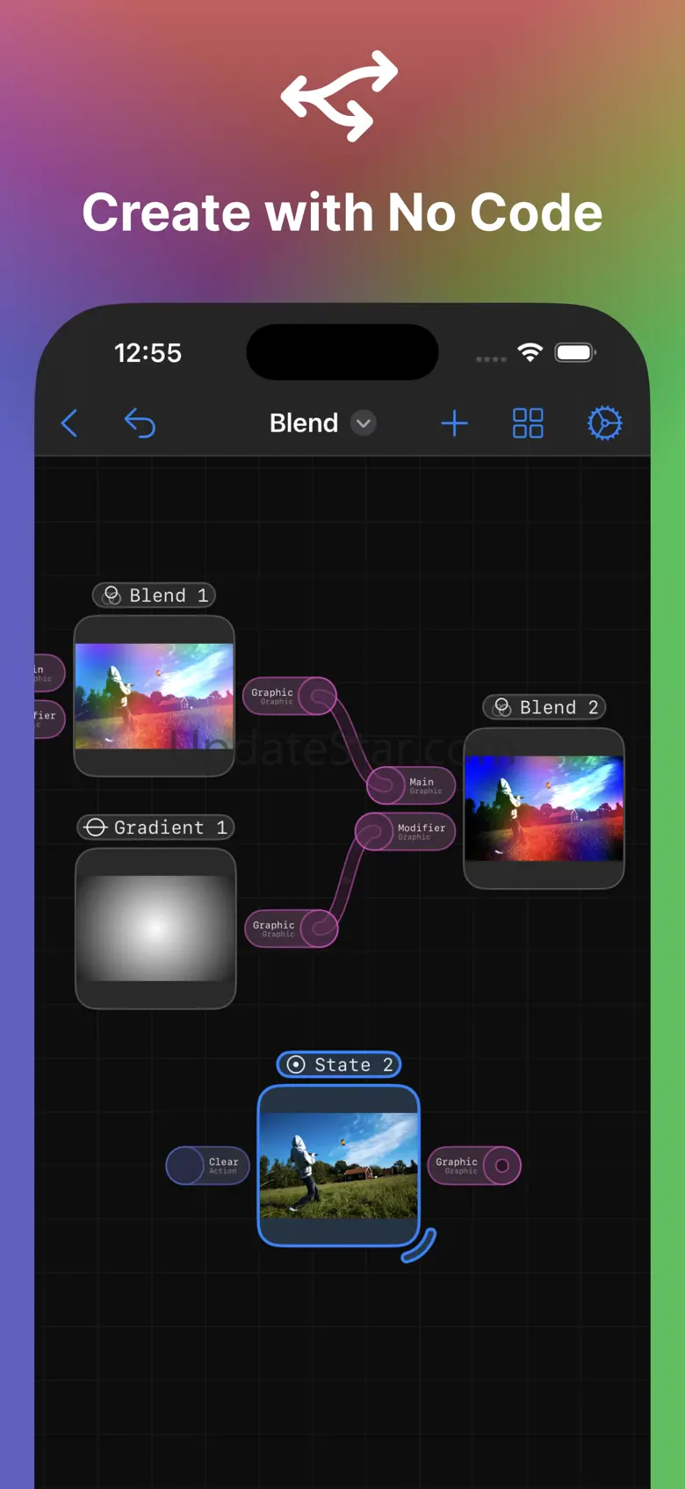The width and height of the screenshot is (685, 1489).
Task: Add a new node with plus icon
Action: (454, 423)
